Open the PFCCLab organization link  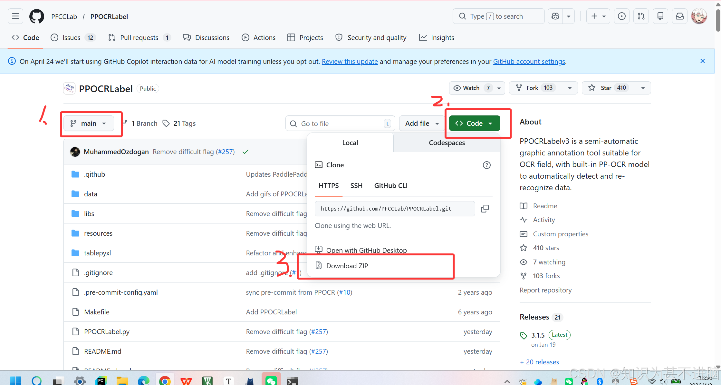point(64,16)
